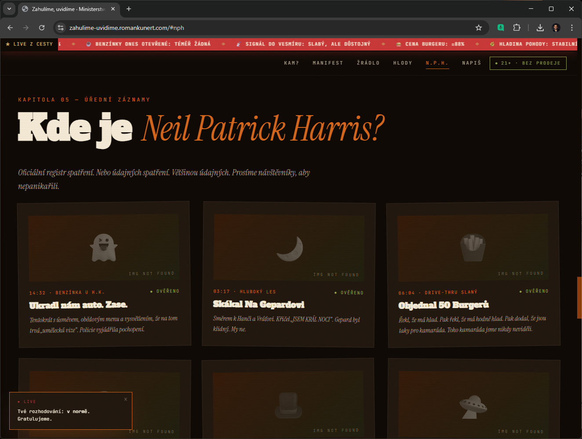This screenshot has height=439, width=582.
Task: Open the browser extensions puzzle icon
Action: [517, 28]
